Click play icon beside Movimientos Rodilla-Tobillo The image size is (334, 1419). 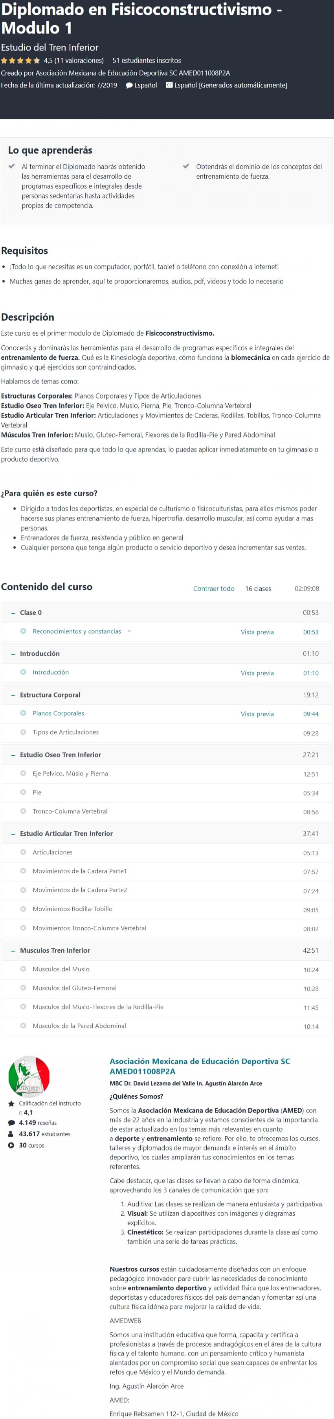click(x=23, y=909)
